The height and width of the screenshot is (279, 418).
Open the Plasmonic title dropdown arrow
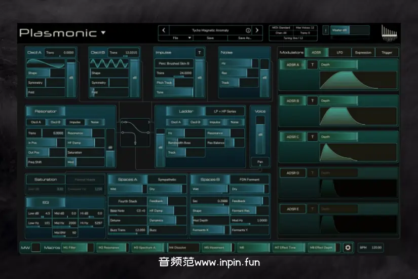[103, 32]
